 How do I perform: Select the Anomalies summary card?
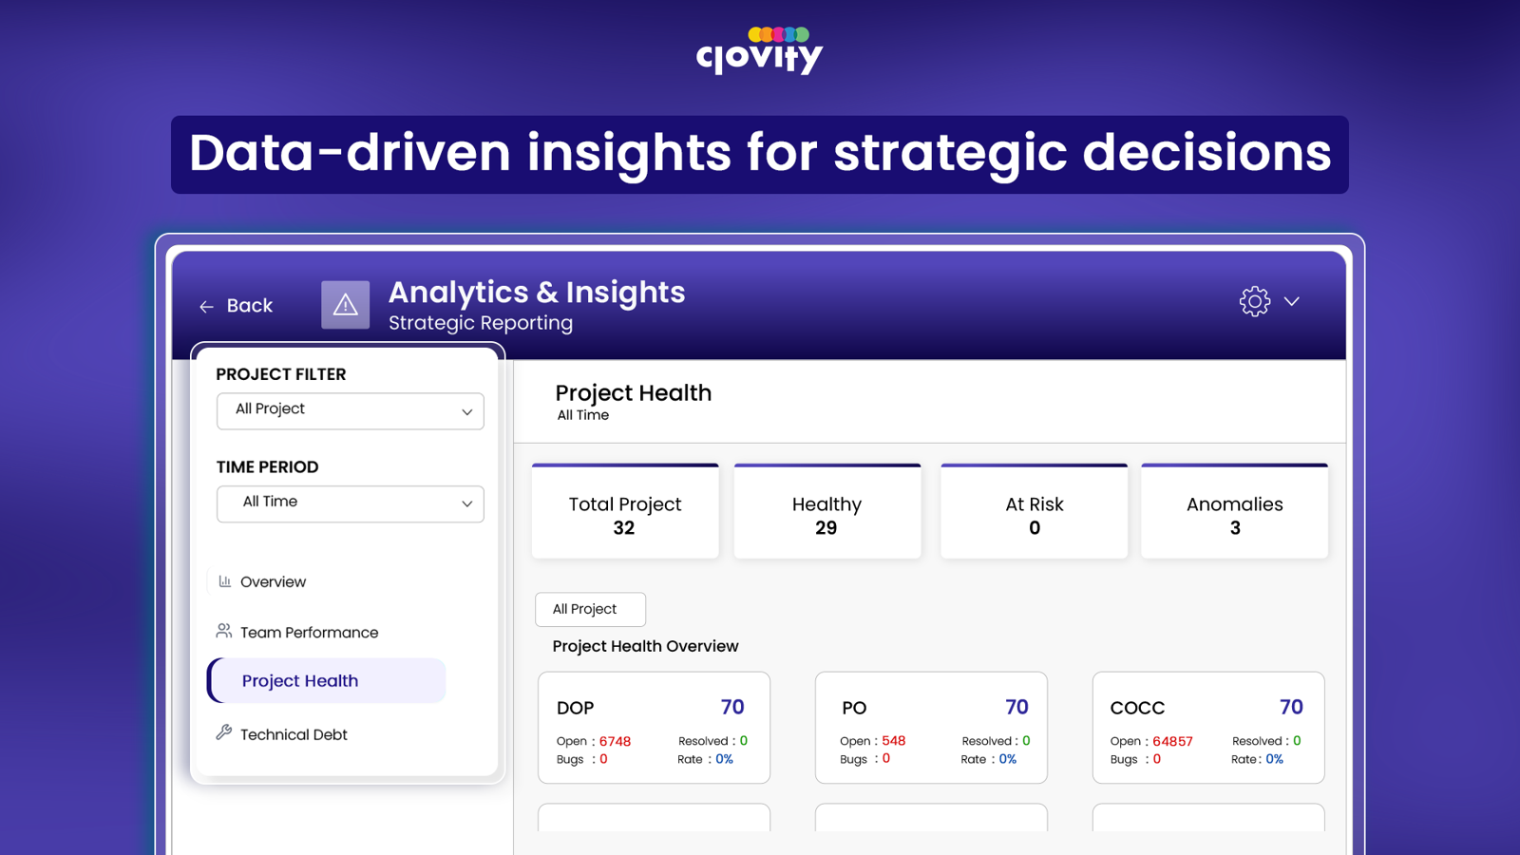tap(1234, 513)
